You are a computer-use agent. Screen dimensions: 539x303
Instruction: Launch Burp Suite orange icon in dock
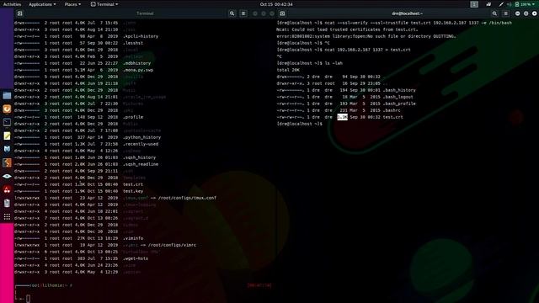tap(7, 162)
